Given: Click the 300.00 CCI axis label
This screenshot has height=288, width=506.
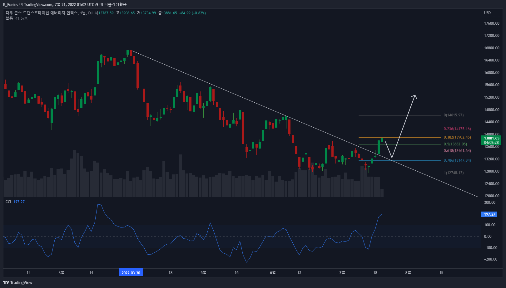Looking at the screenshot, I should [x=490, y=203].
